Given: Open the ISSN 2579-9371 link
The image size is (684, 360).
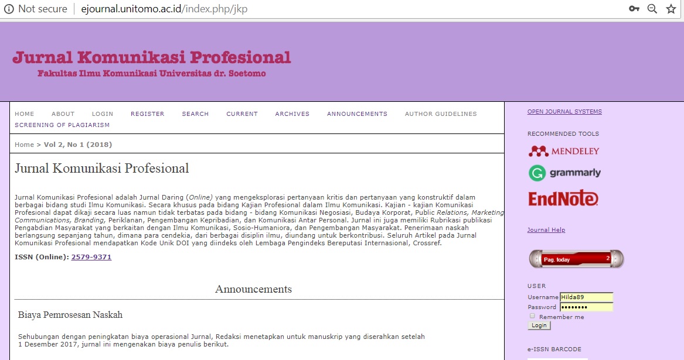Looking at the screenshot, I should point(91,257).
